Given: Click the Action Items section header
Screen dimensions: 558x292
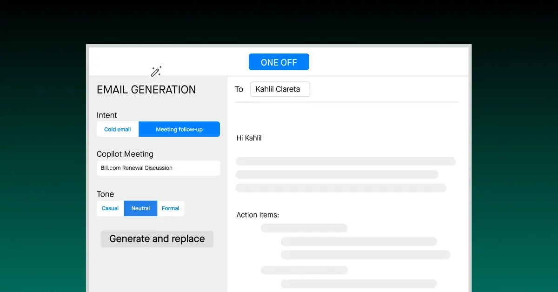Looking at the screenshot, I should pos(258,214).
